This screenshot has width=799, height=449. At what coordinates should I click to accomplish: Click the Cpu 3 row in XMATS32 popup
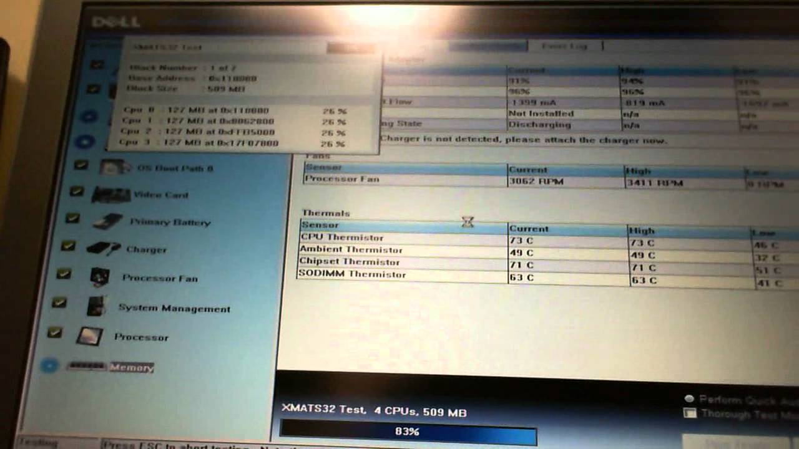[x=232, y=143]
